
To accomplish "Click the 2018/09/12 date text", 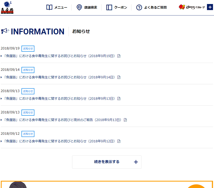I will click(10, 134).
